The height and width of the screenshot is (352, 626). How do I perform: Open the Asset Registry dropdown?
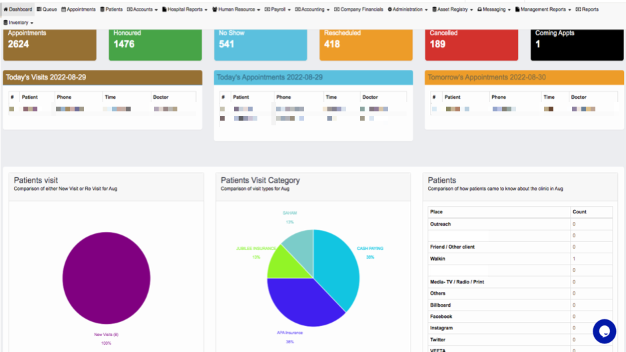[x=452, y=9]
